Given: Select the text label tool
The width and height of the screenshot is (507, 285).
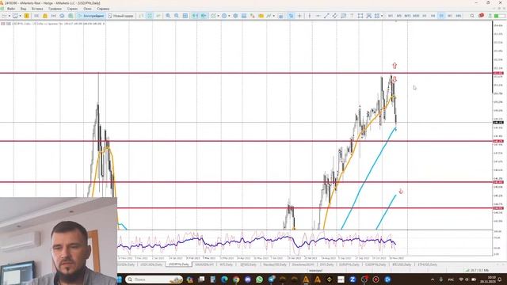Looking at the screenshot, I should point(352,16).
